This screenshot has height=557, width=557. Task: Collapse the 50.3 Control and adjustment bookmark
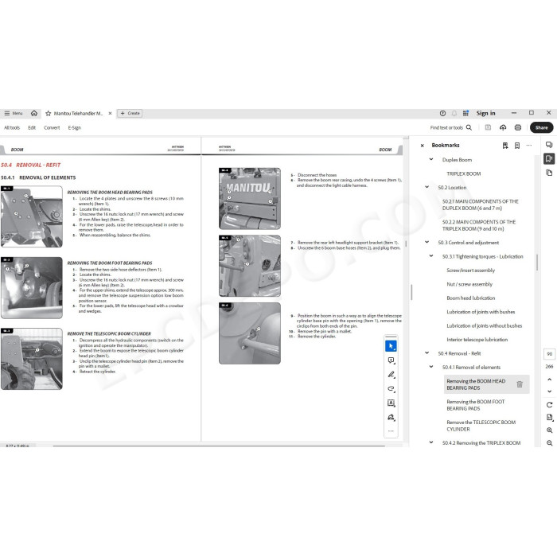[427, 242]
